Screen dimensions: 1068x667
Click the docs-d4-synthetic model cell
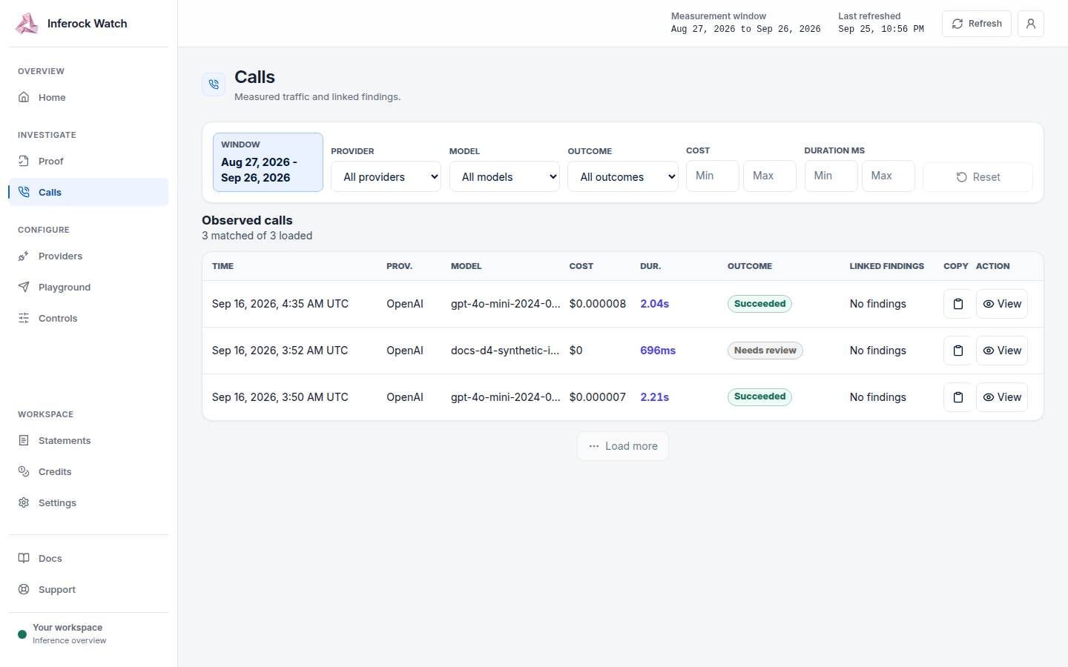coord(505,351)
